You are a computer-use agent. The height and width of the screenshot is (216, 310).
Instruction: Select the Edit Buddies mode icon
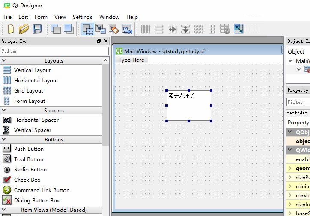[x=113, y=29]
